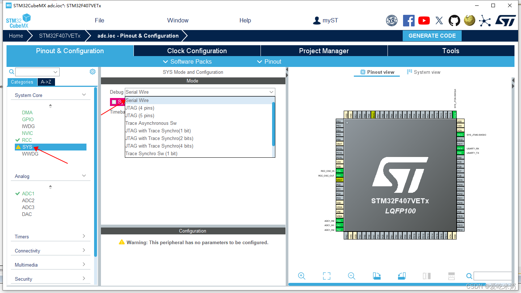Open the peripheral search combo box
The image size is (521, 293).
pos(37,72)
